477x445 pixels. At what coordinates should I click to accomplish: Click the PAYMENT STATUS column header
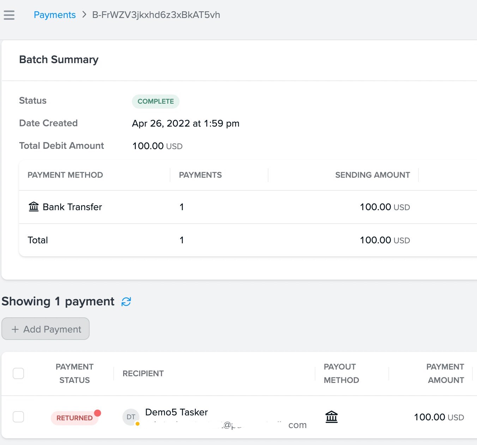74,373
